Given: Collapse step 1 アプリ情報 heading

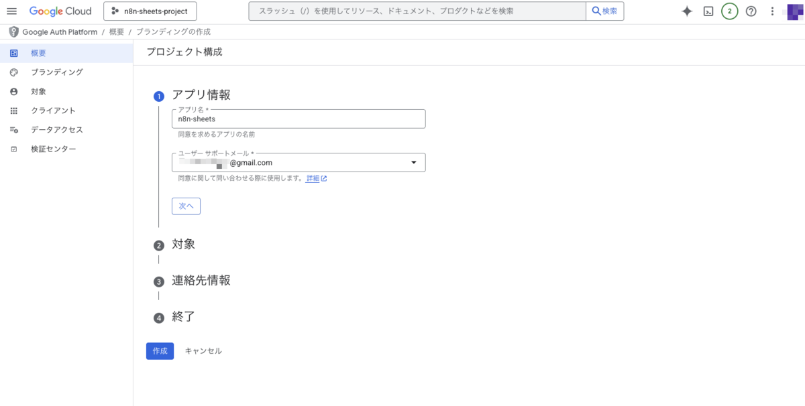Looking at the screenshot, I should pos(201,95).
